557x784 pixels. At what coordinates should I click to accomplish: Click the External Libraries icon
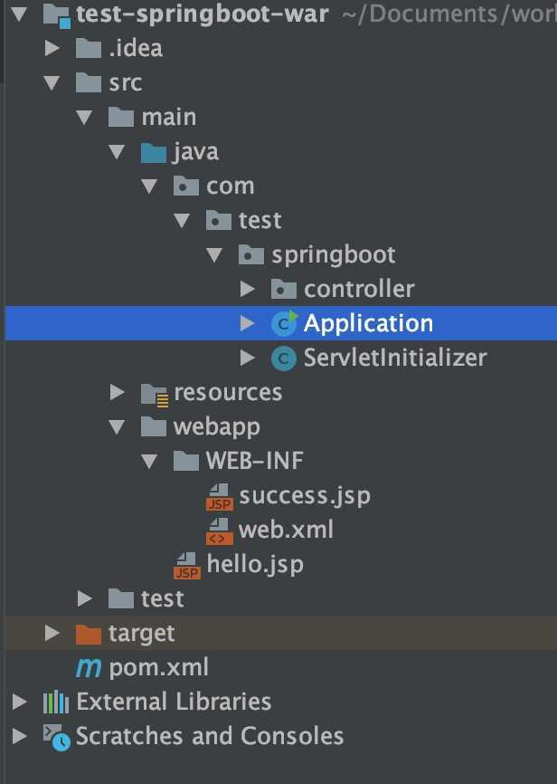tap(56, 702)
